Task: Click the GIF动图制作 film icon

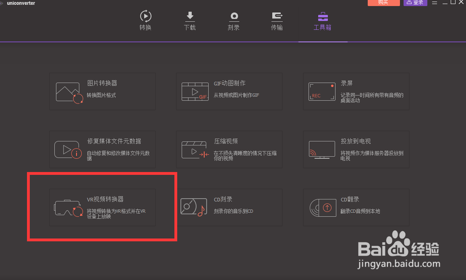Action: click(195, 92)
